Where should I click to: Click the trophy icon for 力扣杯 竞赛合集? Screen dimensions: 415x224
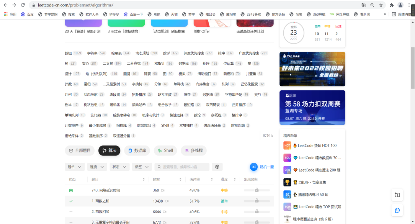[287, 182]
